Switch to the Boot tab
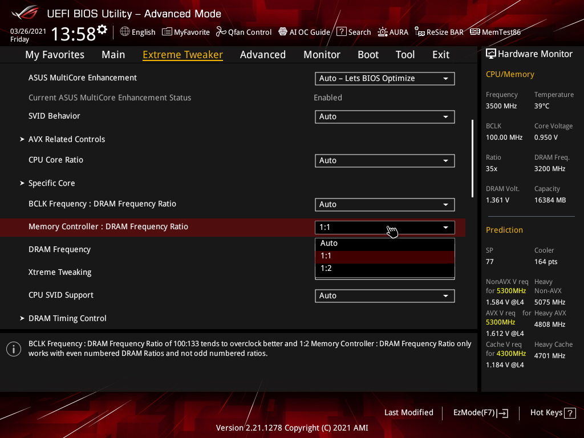Screen dimensions: 584x438 (x=368, y=55)
